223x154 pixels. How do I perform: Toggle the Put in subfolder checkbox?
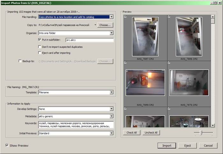pyautogui.click(x=40, y=40)
